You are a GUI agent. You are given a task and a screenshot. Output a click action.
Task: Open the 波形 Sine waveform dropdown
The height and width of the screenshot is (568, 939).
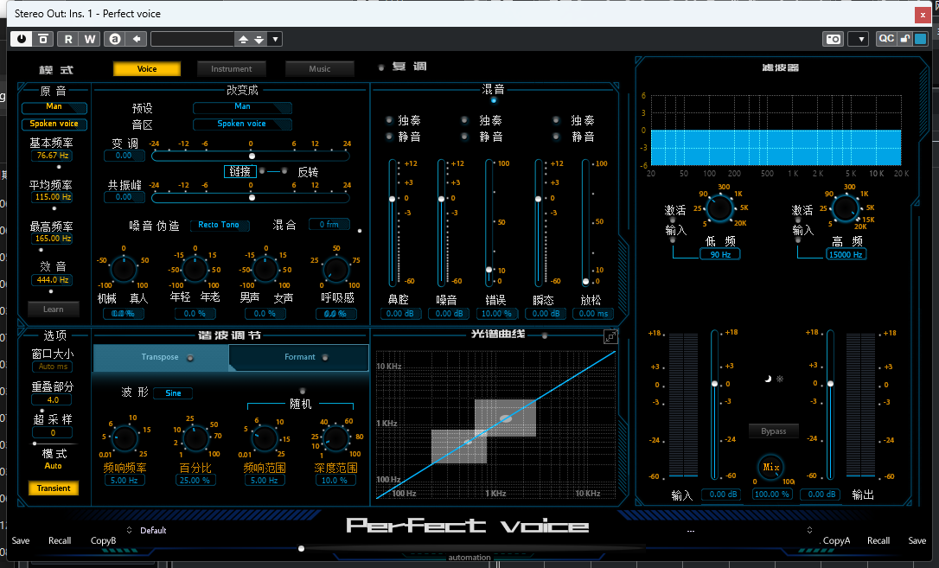[173, 393]
